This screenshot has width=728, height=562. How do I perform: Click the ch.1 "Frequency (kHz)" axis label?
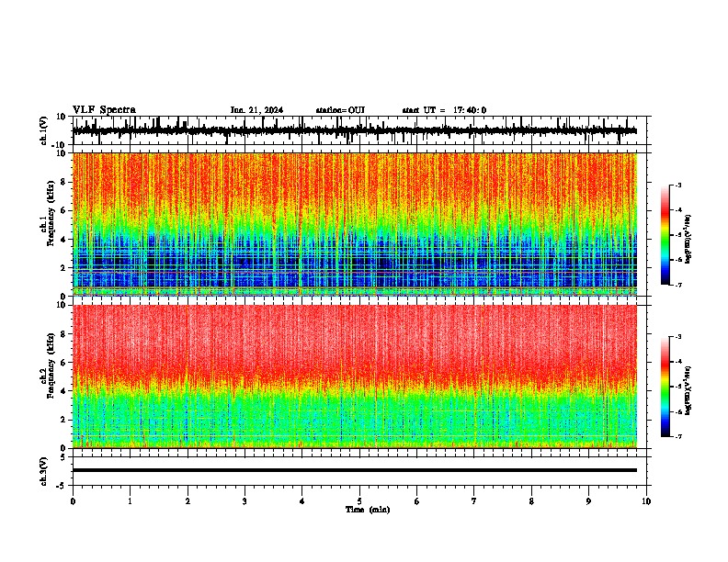click(51, 213)
